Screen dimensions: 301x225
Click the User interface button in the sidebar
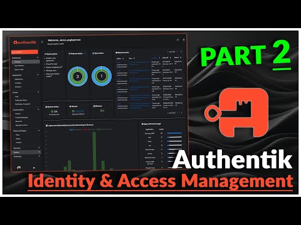coord(24,52)
